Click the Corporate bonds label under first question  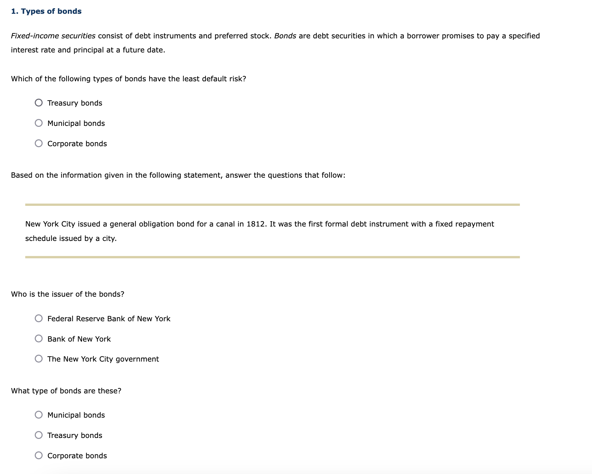[x=77, y=144]
